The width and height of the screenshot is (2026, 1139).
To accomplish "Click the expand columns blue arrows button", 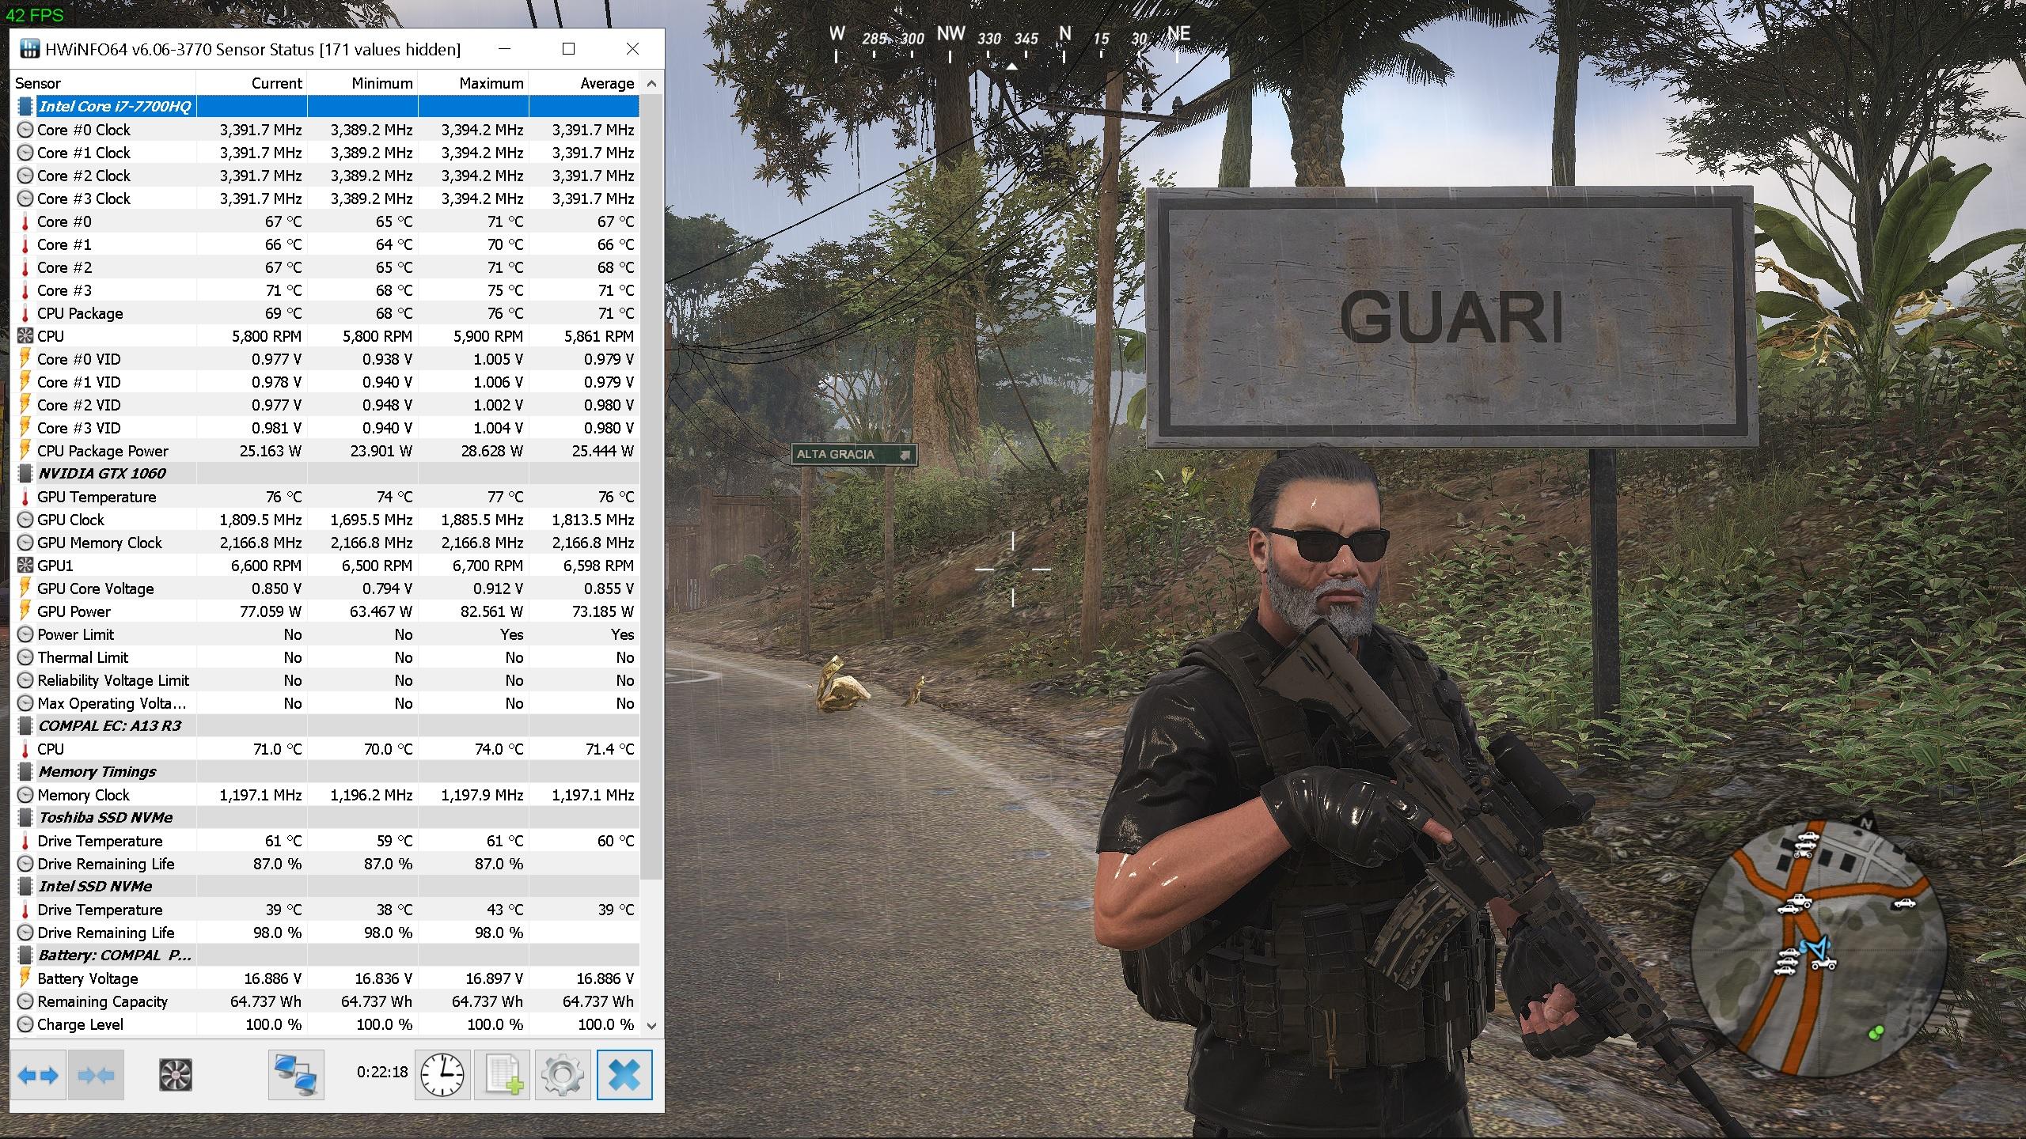I will tap(38, 1075).
